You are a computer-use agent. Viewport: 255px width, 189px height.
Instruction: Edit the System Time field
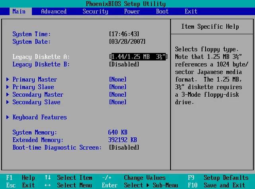pyautogui.click(x=124, y=34)
